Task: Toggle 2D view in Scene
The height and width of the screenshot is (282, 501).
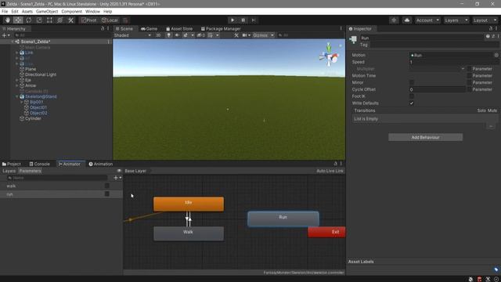Action: [x=158, y=35]
